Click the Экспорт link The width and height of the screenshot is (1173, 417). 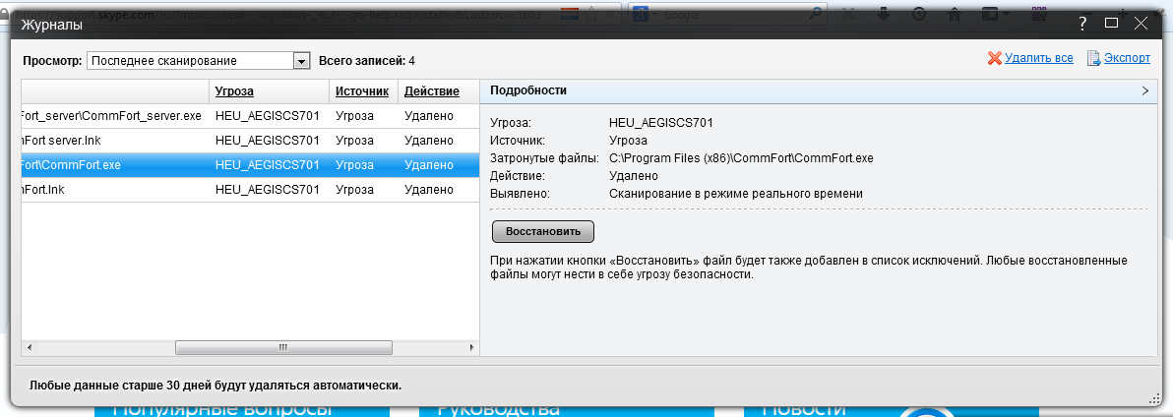pos(1127,59)
